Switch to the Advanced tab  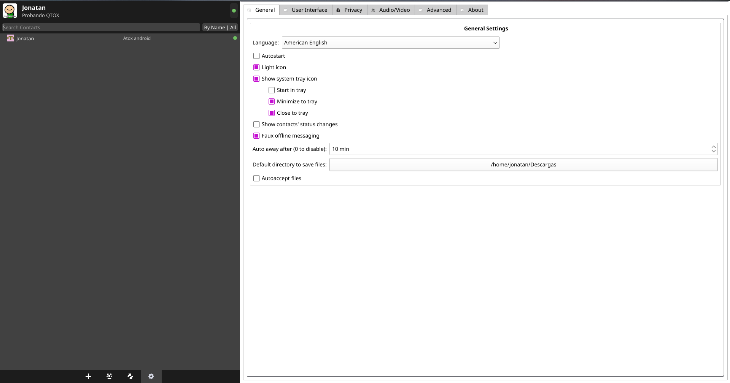(x=439, y=10)
